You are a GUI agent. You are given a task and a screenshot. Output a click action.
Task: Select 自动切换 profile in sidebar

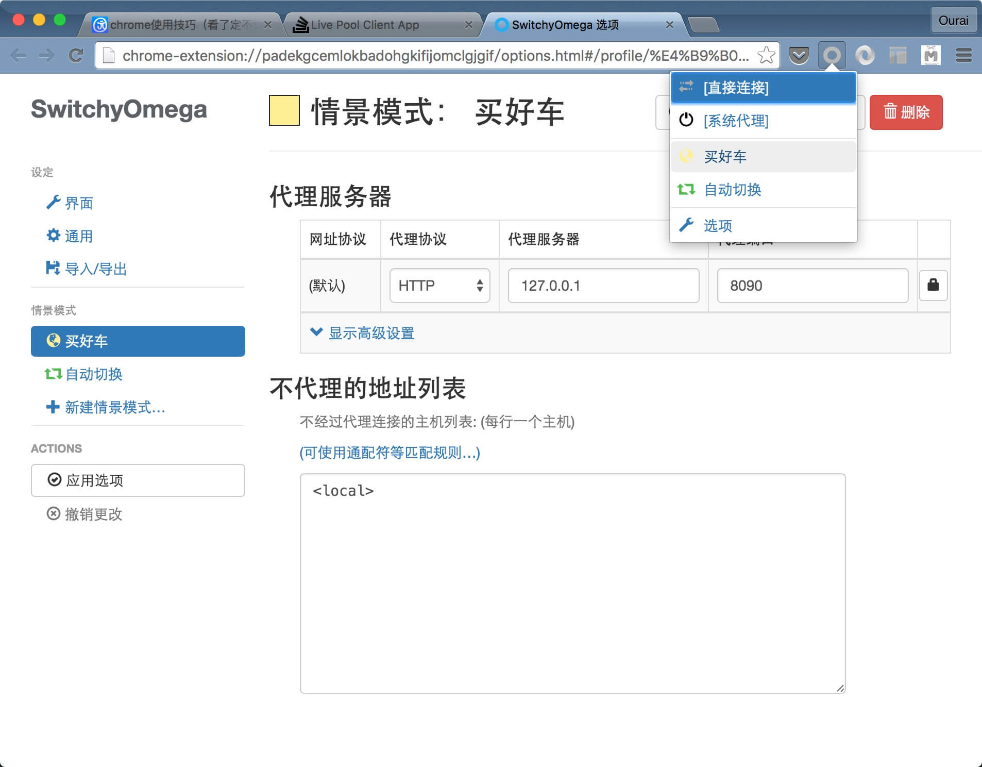pyautogui.click(x=83, y=374)
